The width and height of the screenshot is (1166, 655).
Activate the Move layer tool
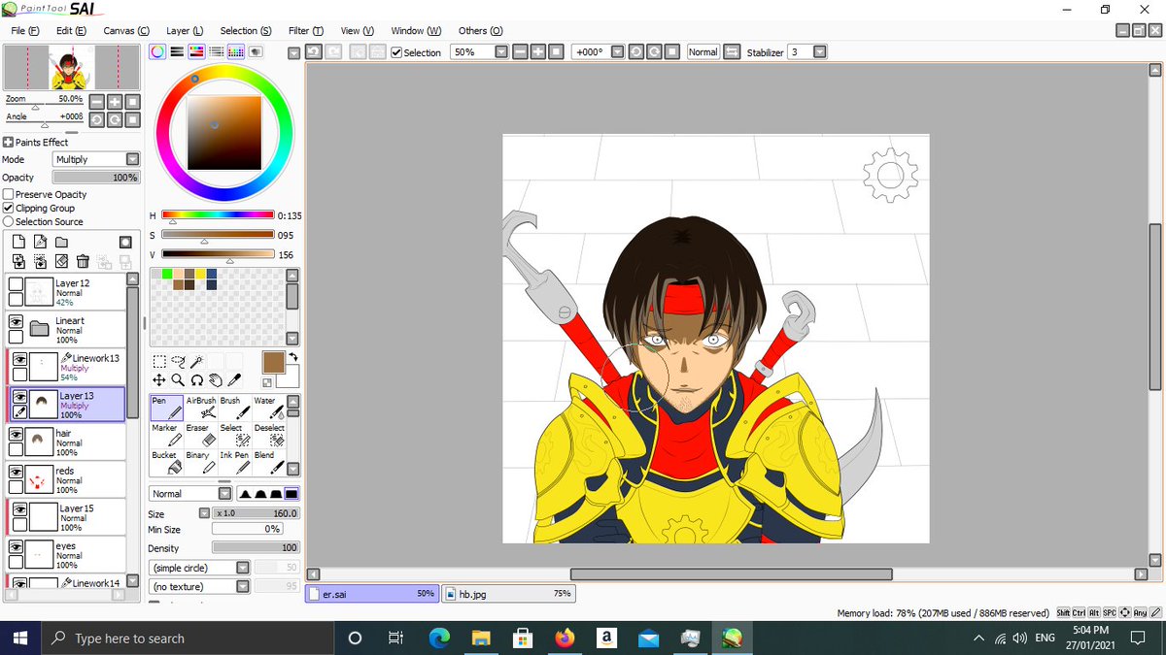point(159,379)
